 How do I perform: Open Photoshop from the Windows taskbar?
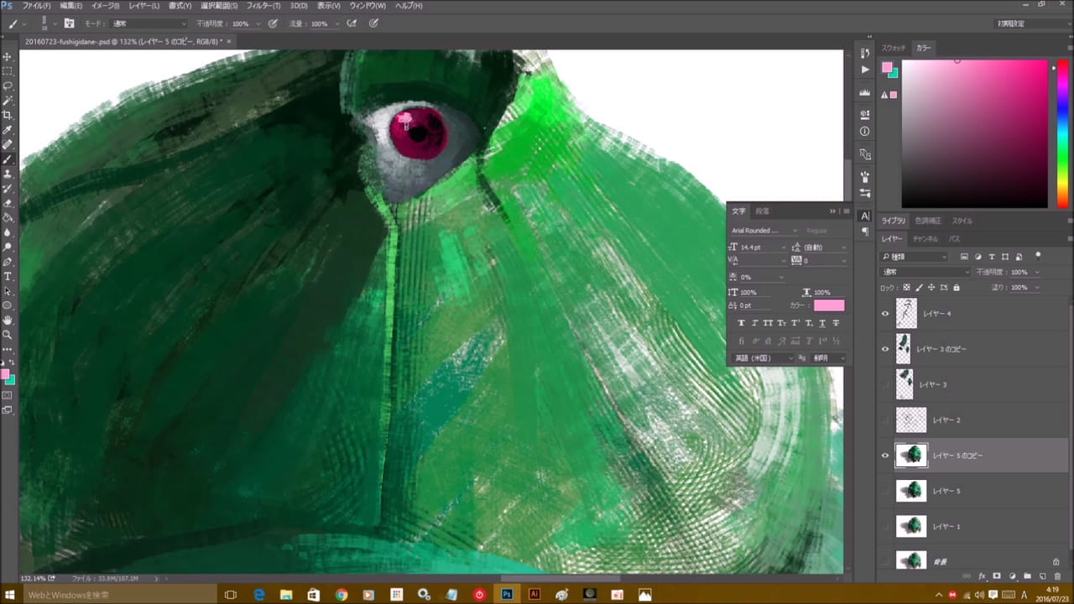[x=507, y=595]
